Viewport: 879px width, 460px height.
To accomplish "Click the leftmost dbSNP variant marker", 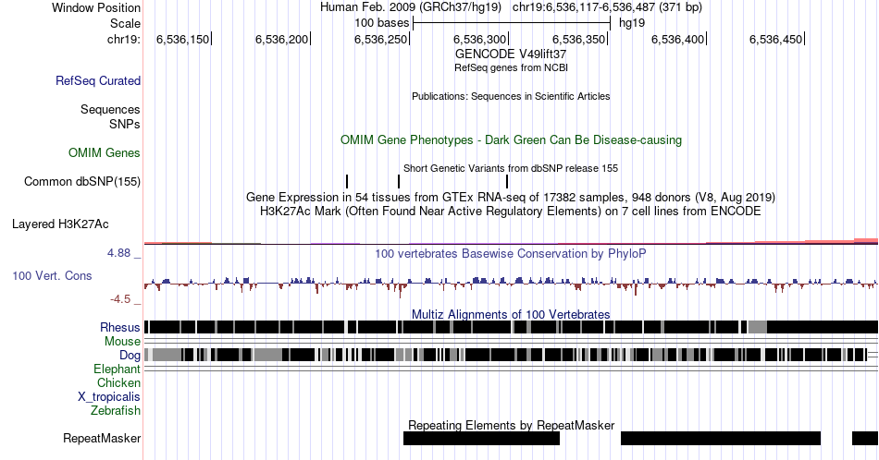I will (x=347, y=181).
